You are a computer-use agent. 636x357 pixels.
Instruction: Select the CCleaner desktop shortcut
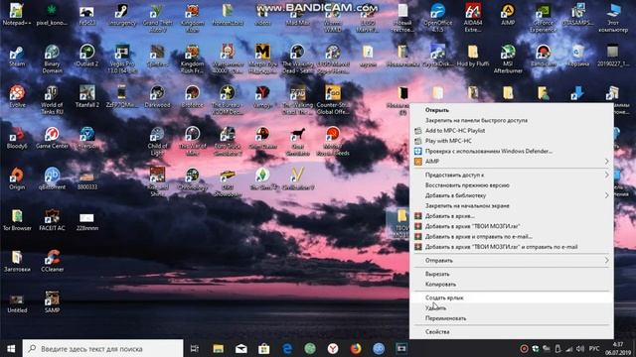click(52, 261)
